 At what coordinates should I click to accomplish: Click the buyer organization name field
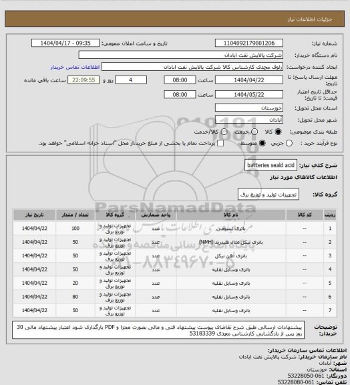(x=180, y=55)
